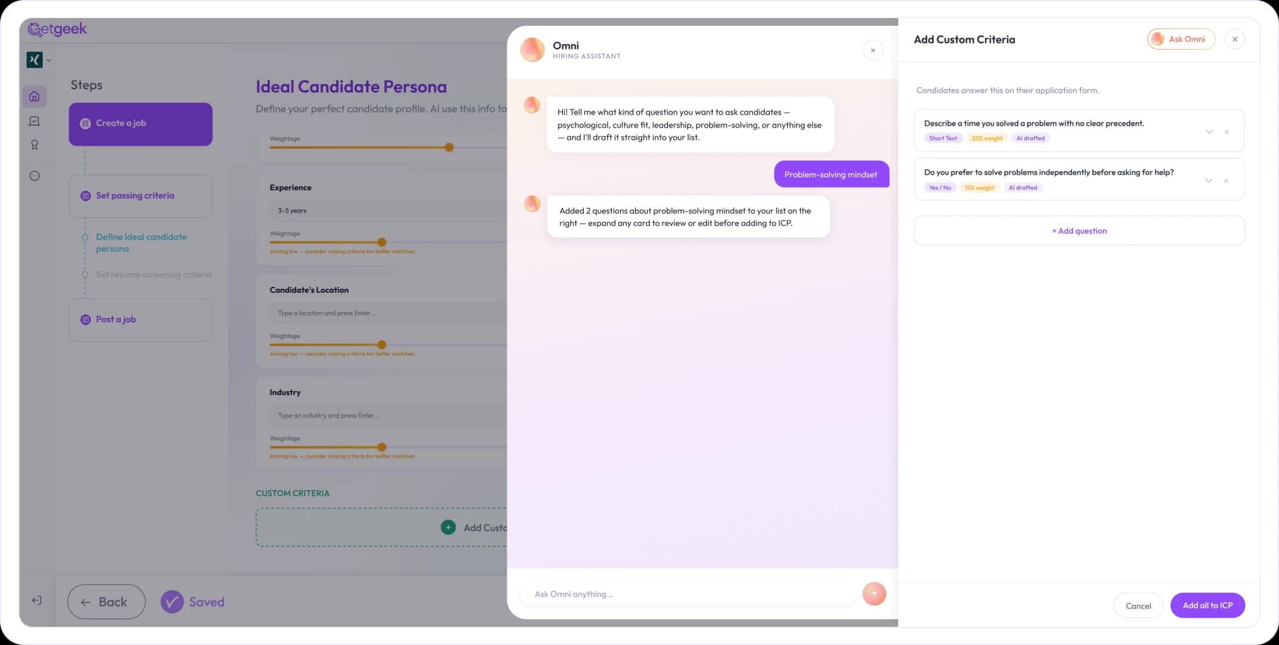Viewport: 1279px width, 645px height.
Task: Expand the workspace switcher chevron
Action: pyautogui.click(x=49, y=60)
